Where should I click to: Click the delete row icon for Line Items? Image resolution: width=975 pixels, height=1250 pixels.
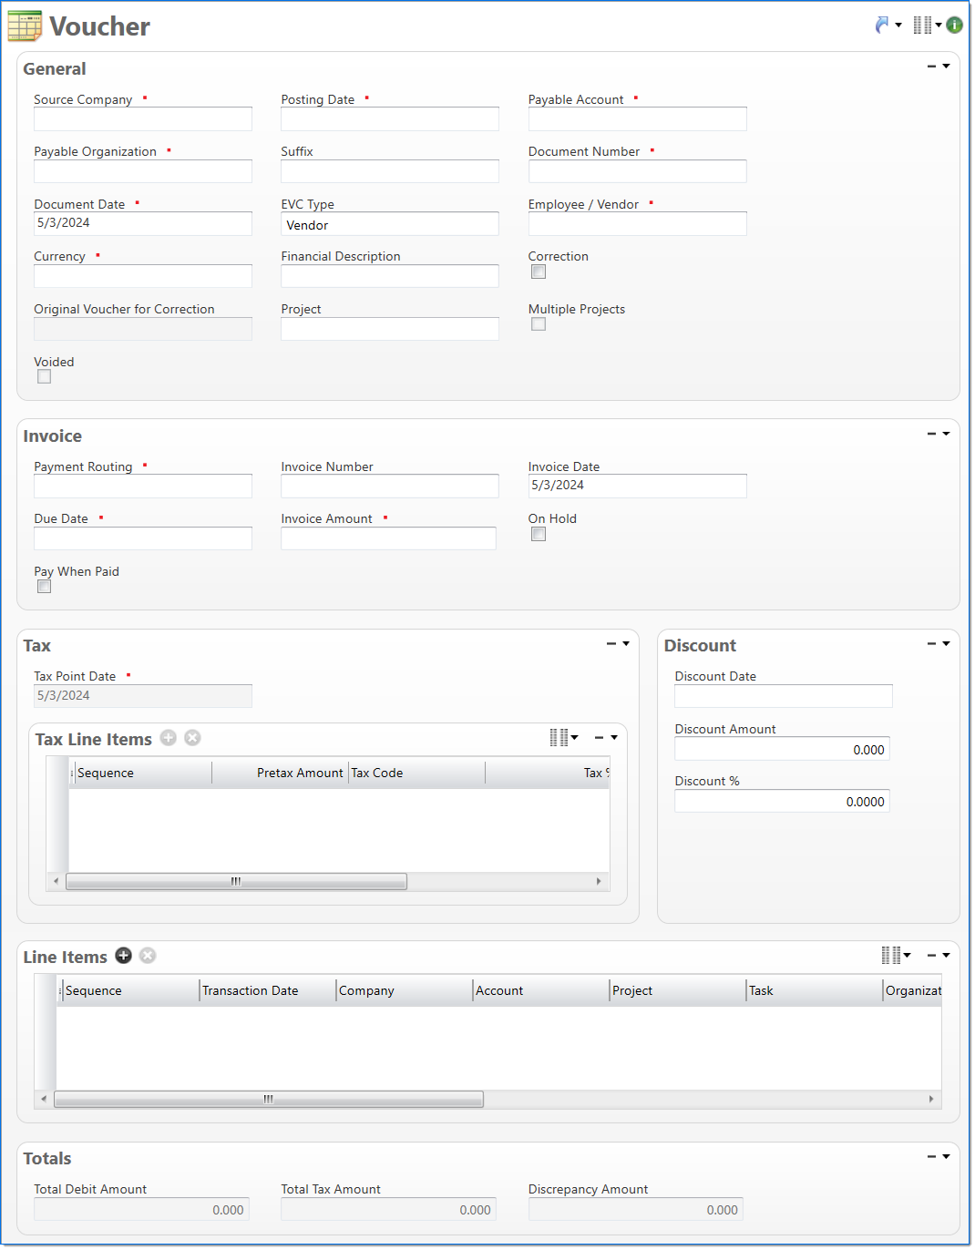148,955
